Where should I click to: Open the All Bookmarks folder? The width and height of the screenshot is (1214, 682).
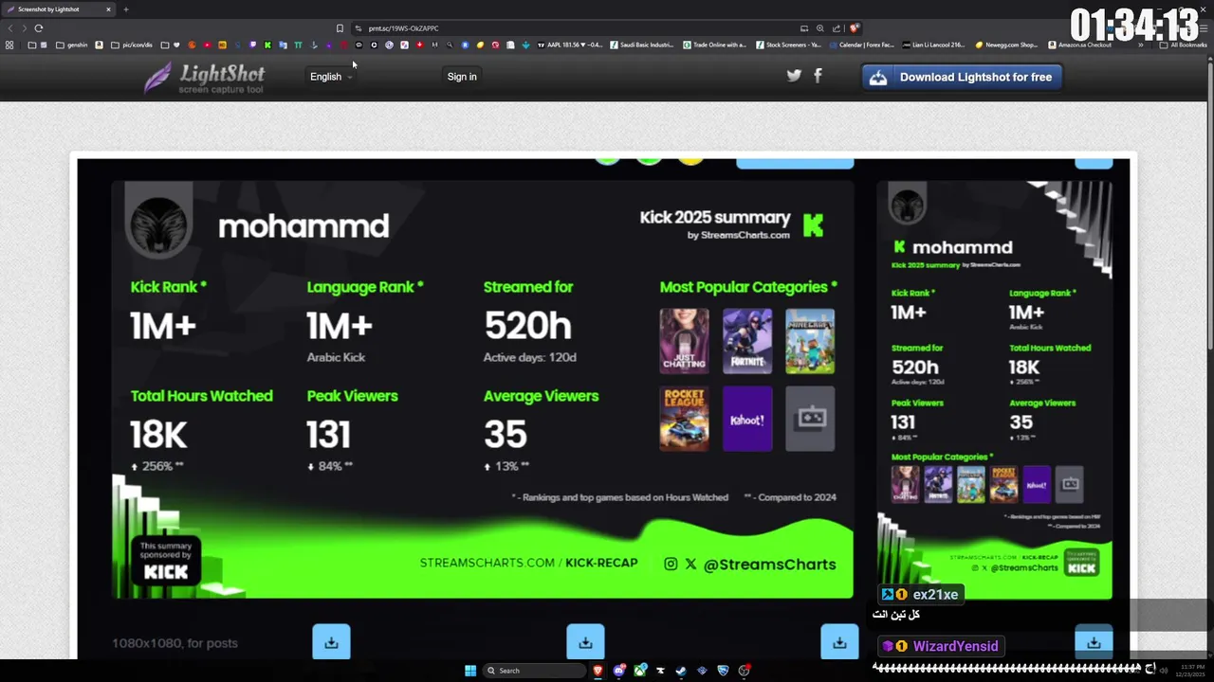1182,45
